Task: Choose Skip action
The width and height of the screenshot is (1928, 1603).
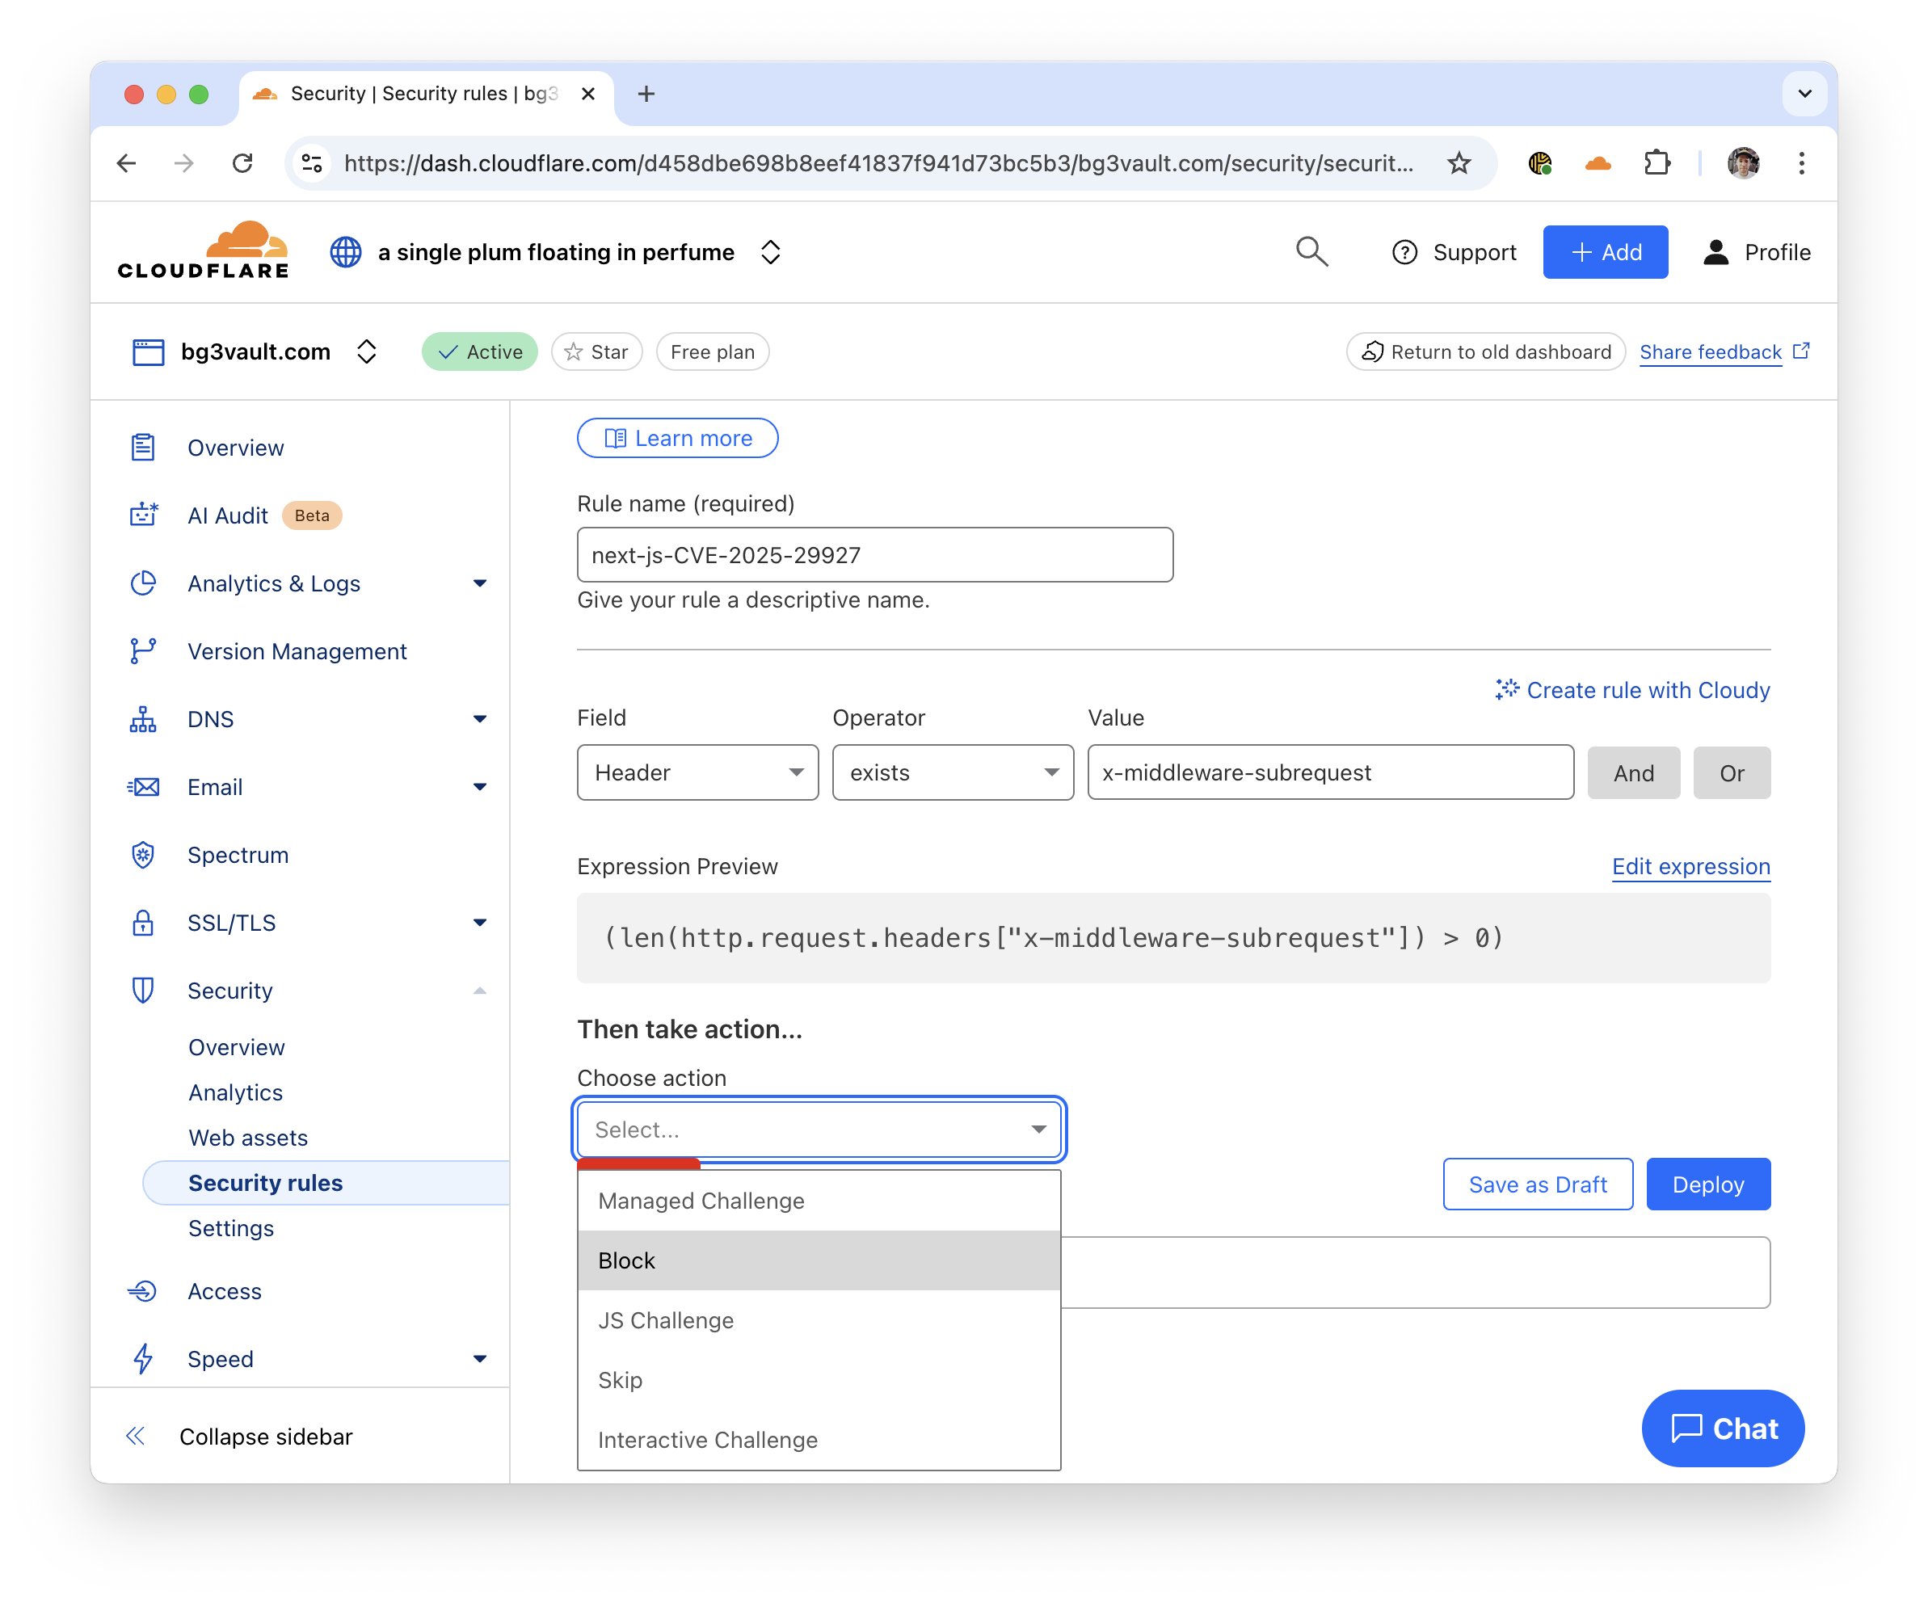Action: [x=819, y=1380]
